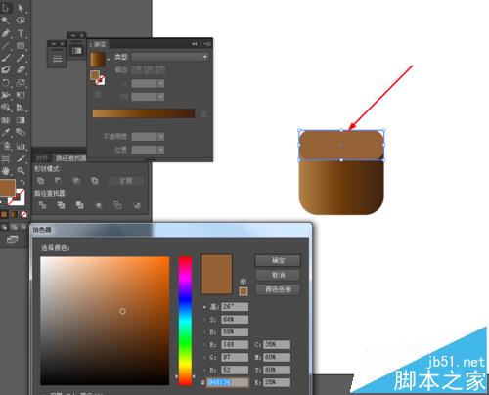The height and width of the screenshot is (395, 489).
Task: Swap fill and stroke arrows in toolbar
Action: [x=22, y=182]
